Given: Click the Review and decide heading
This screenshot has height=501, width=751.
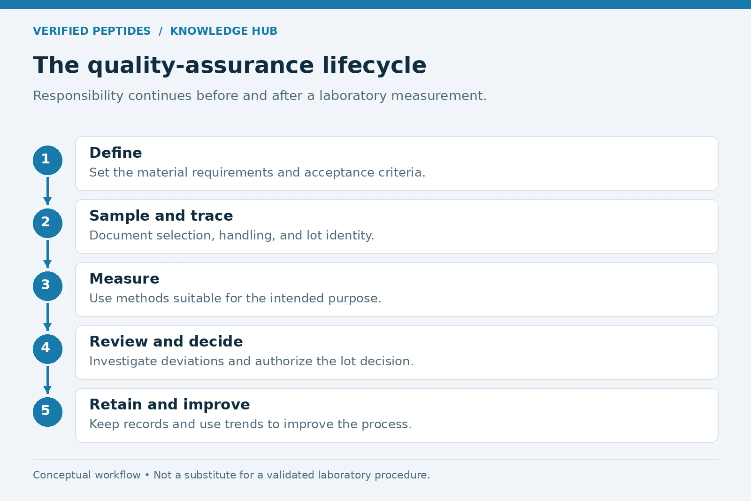Looking at the screenshot, I should point(166,341).
